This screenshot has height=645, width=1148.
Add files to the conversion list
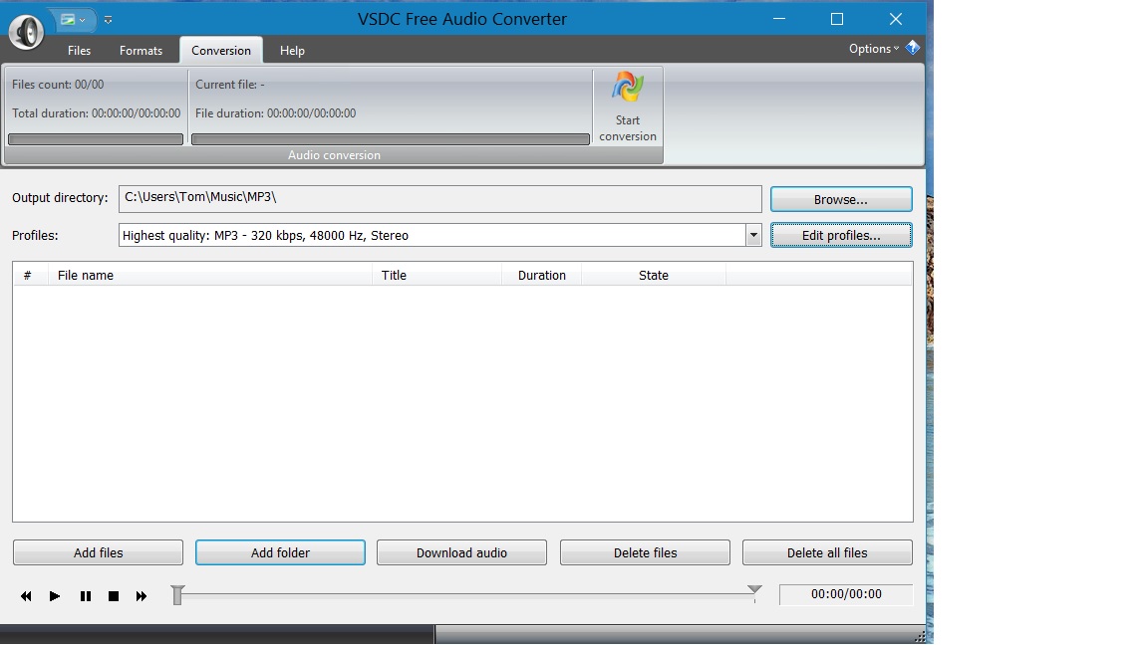pos(98,552)
